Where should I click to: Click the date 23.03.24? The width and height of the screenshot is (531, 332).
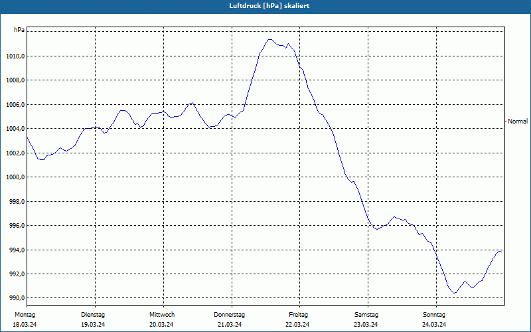[x=366, y=325]
